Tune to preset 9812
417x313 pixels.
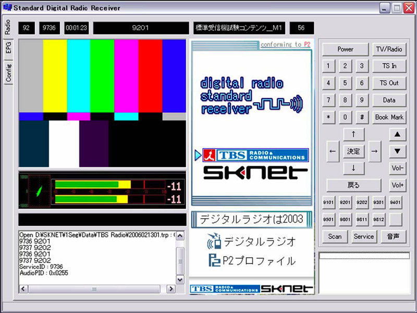379,219
